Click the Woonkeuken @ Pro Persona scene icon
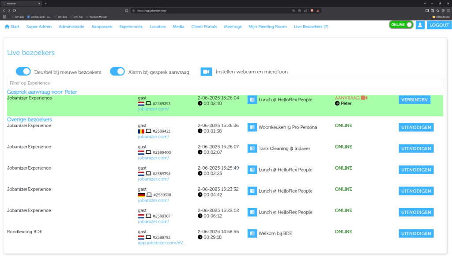 tap(252, 127)
